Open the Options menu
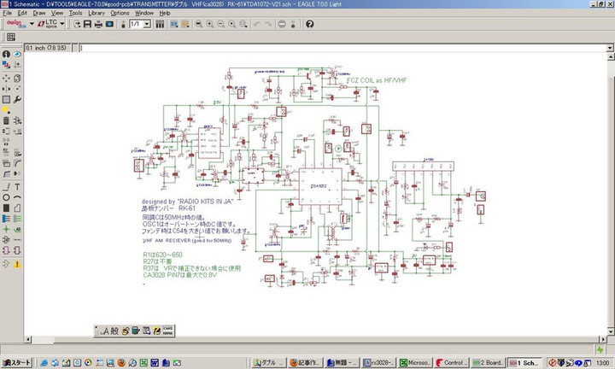615x369 pixels. [x=120, y=14]
